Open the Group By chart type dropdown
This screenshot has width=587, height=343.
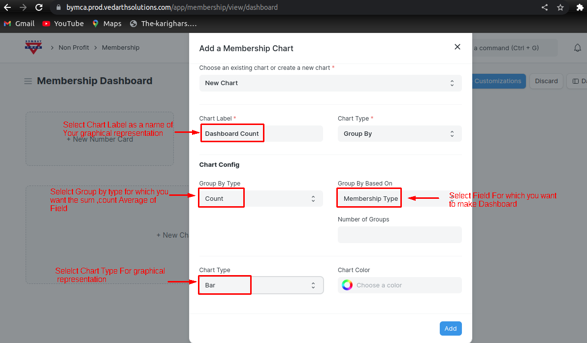399,134
